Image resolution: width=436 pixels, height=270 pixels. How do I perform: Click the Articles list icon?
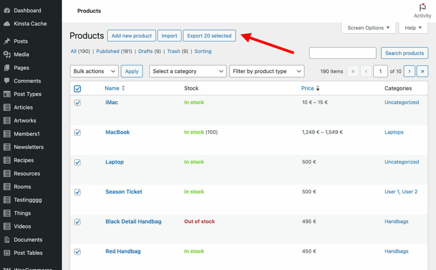pyautogui.click(x=7, y=107)
